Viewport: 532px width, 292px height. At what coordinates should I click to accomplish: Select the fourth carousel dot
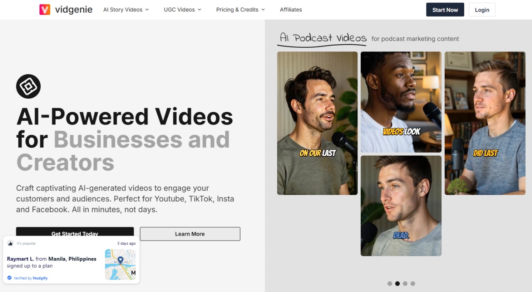(x=413, y=284)
